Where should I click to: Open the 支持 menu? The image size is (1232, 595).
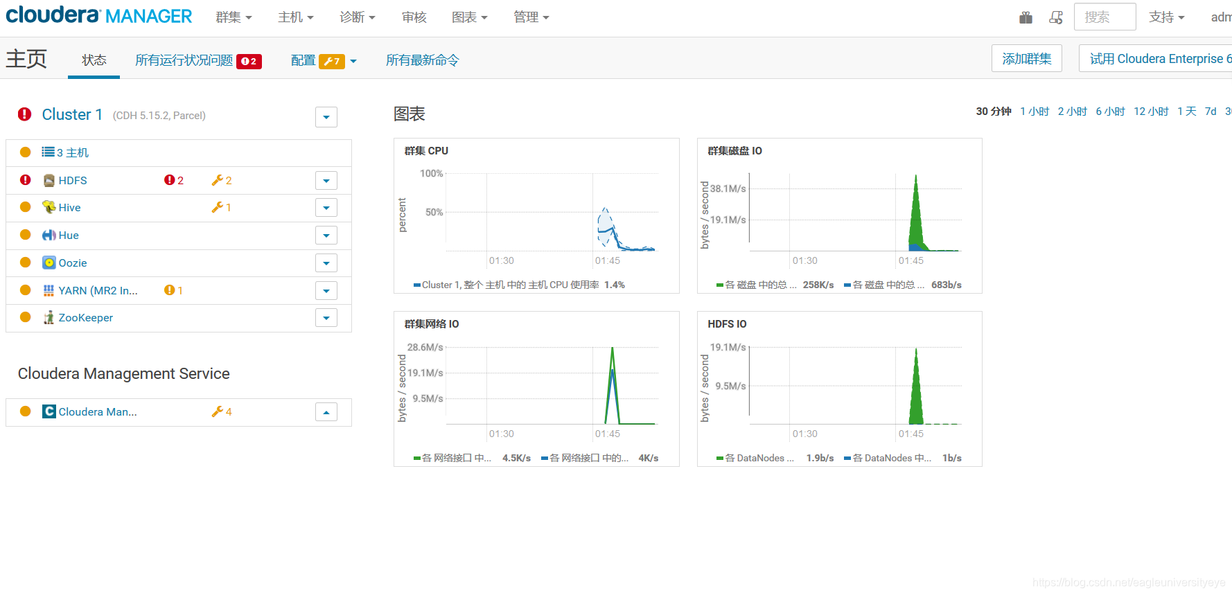coord(1167,17)
